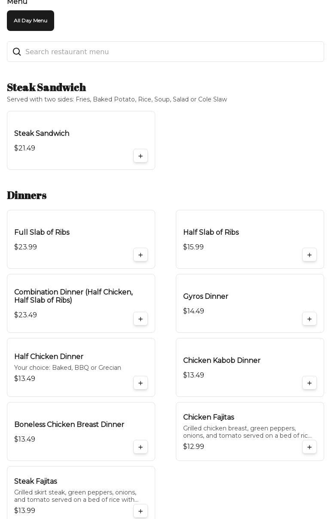This screenshot has width=331, height=519.
Task: Open Steak Fajitas item title
Action: [x=36, y=482]
